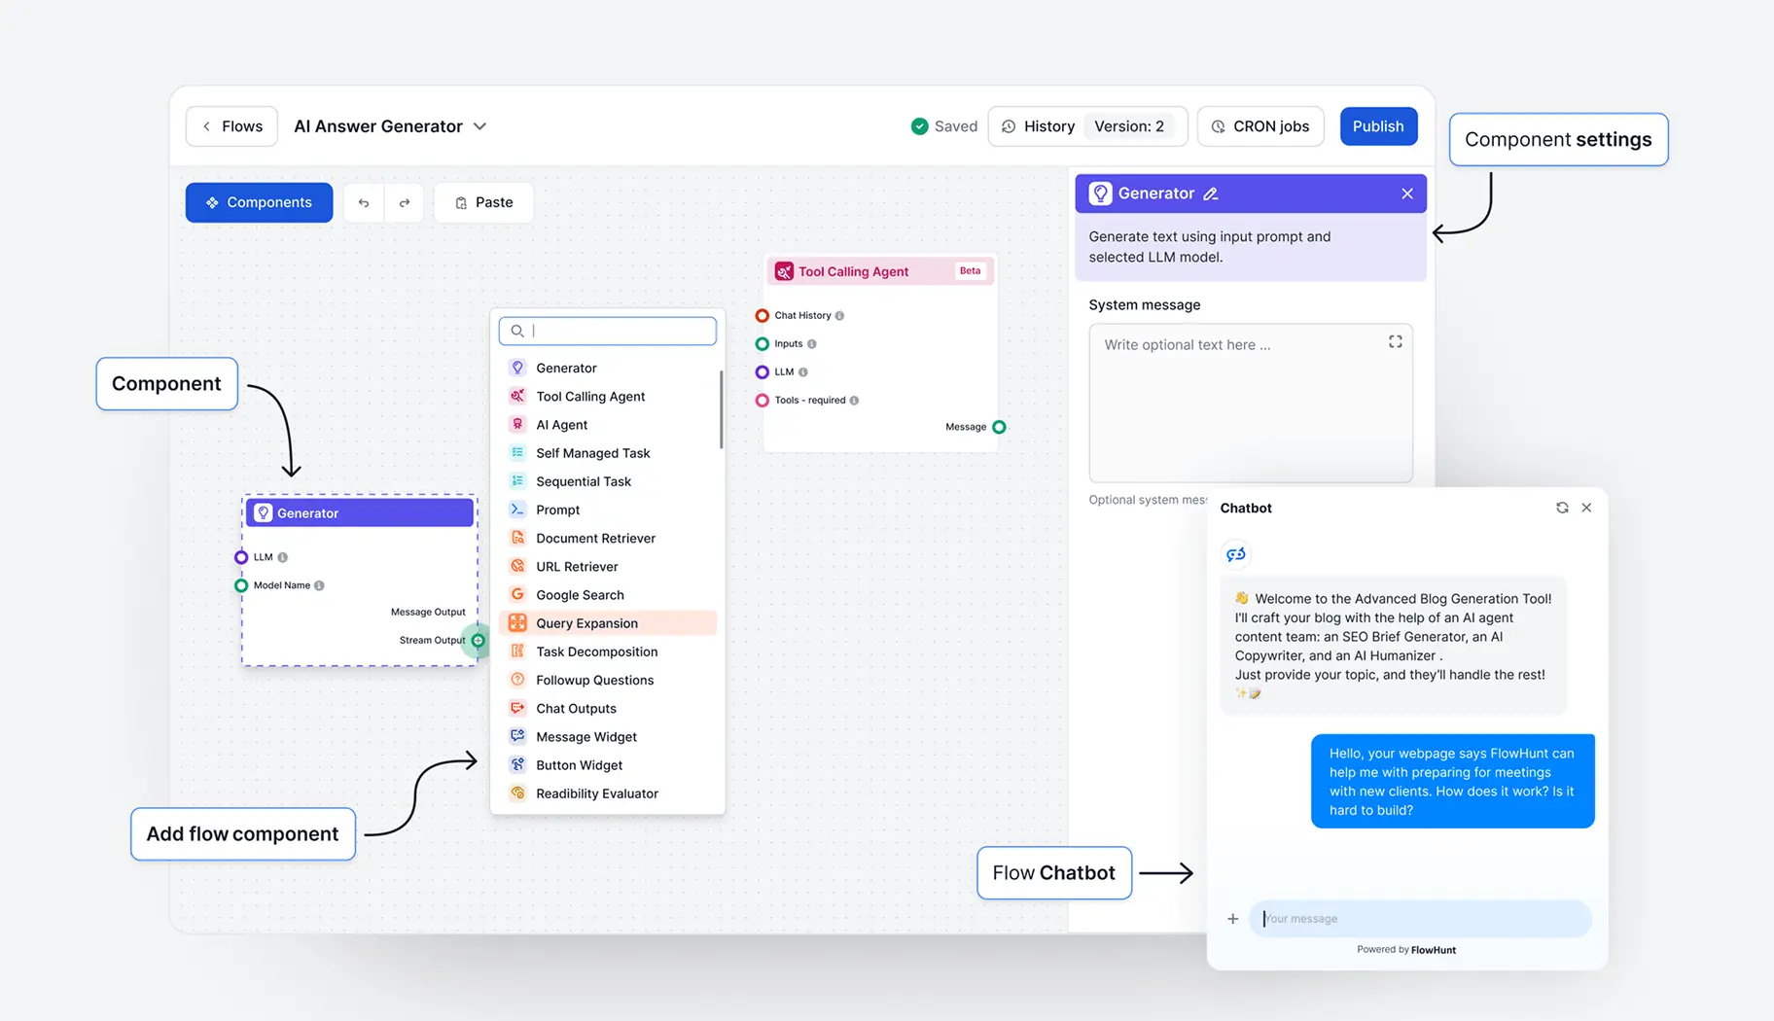This screenshot has height=1021, width=1774.
Task: Click the undo arrow icon
Action: pos(364,203)
